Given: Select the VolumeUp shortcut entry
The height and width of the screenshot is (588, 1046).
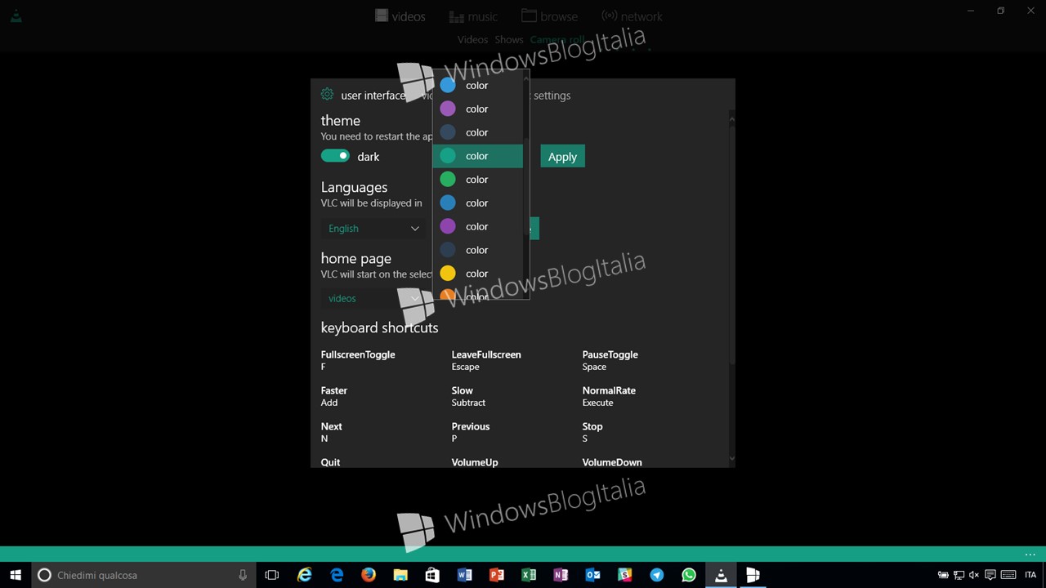Looking at the screenshot, I should (475, 462).
